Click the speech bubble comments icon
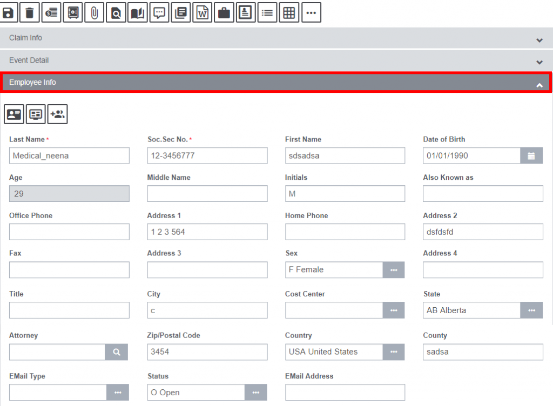Image resolution: width=553 pixels, height=406 pixels. pyautogui.click(x=159, y=13)
